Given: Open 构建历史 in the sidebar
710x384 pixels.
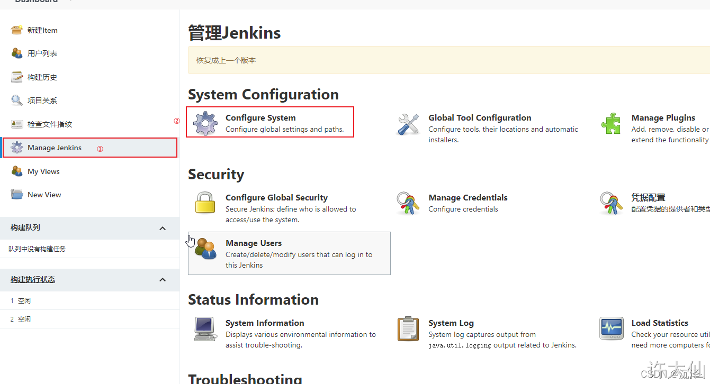Looking at the screenshot, I should tap(42, 77).
